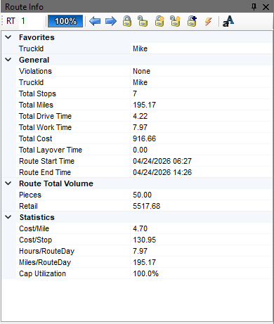Click Hours/RouteDay value 7.97
This screenshot has width=274, height=324.
[x=140, y=251]
